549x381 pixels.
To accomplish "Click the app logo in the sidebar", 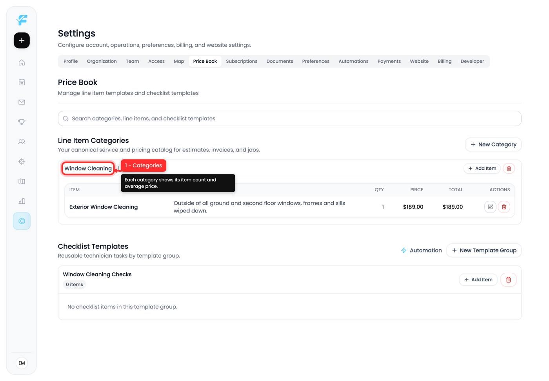I will click(x=22, y=20).
